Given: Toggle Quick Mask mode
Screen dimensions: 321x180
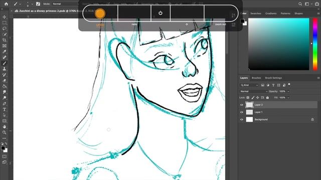Looking at the screenshot, I should pyautogui.click(x=5, y=156).
